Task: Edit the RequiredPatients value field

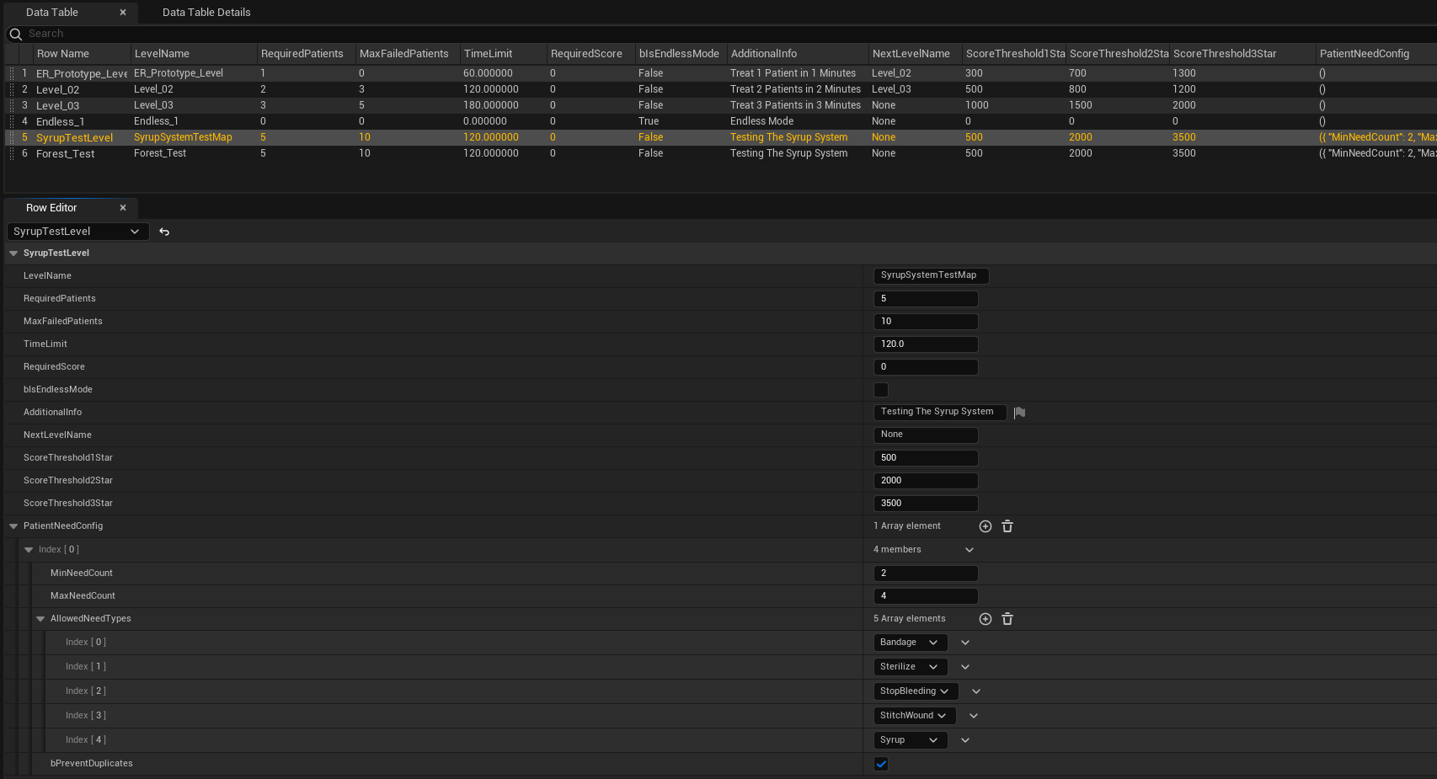Action: click(x=926, y=299)
